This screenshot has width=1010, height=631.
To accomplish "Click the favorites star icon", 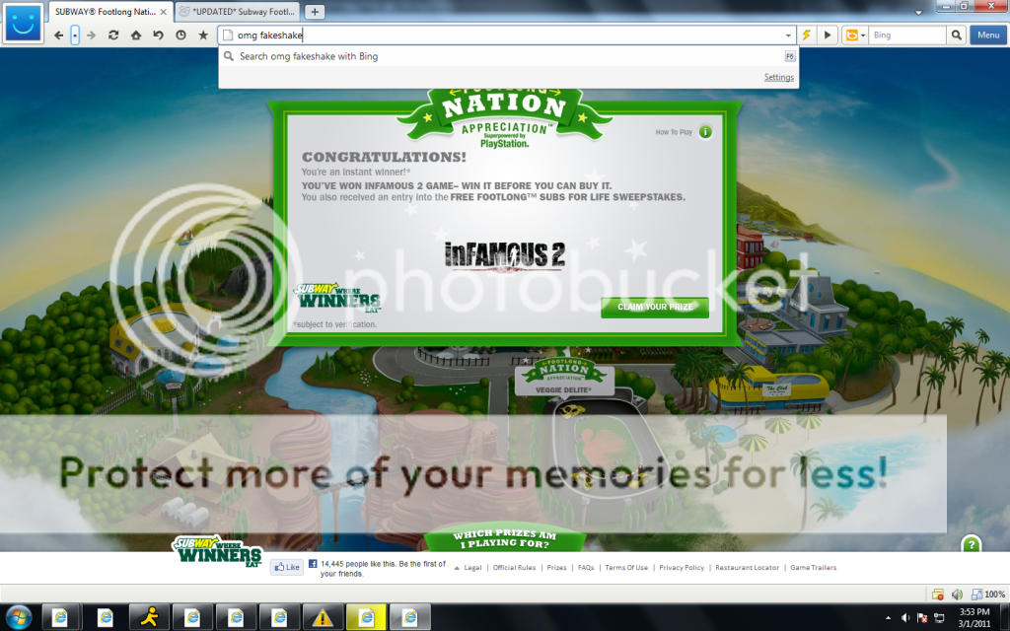I will click(x=203, y=35).
